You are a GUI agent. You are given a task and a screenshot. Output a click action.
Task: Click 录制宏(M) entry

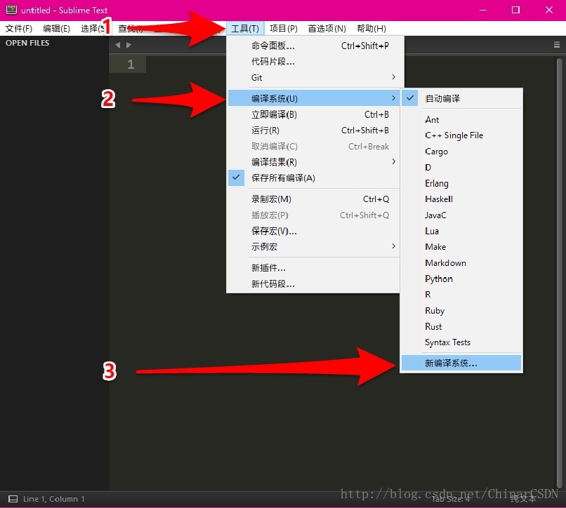pyautogui.click(x=313, y=199)
